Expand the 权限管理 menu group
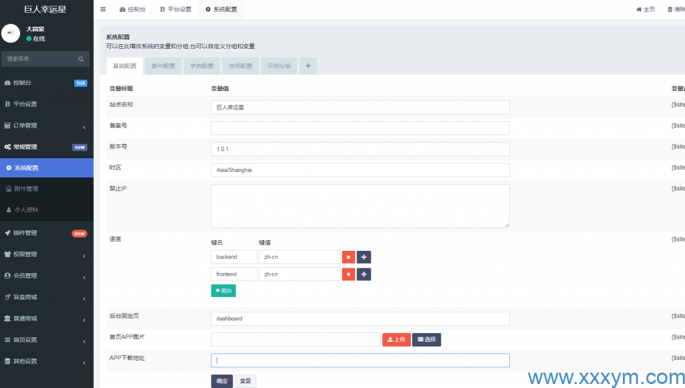685x388 pixels. tap(46, 254)
